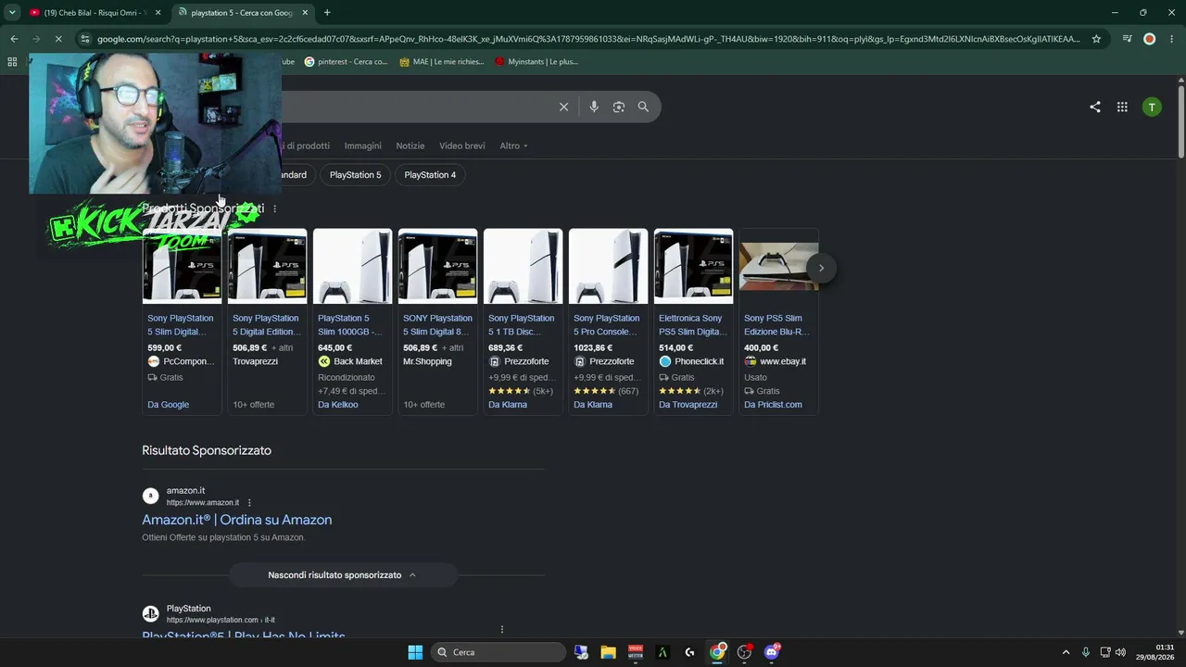Open the Google account avatar menu
The image size is (1186, 667).
click(1152, 107)
